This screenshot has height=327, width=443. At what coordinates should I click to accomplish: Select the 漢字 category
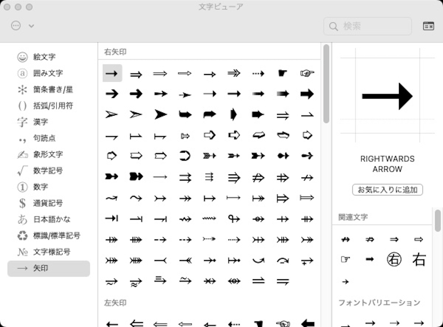point(48,122)
